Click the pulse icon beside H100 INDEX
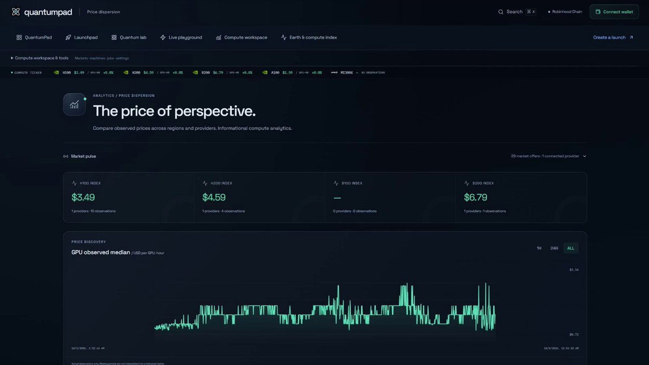 point(74,183)
